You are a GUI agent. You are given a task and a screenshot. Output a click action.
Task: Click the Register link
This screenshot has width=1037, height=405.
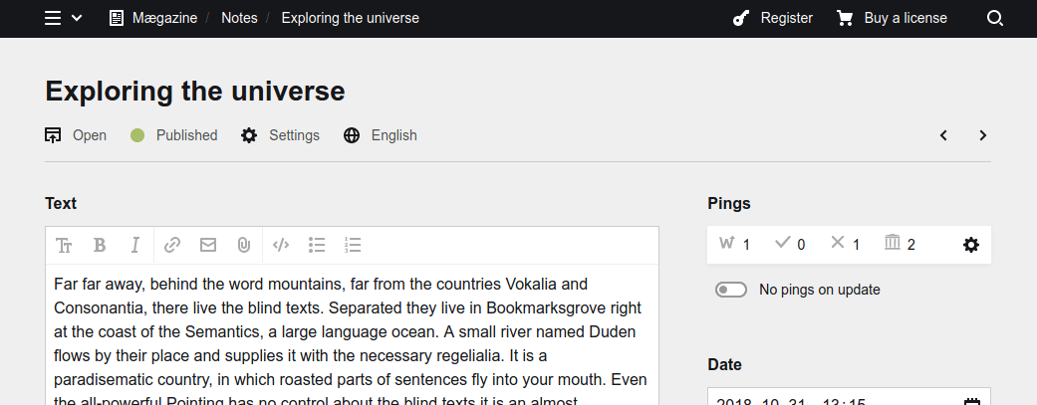tap(773, 18)
